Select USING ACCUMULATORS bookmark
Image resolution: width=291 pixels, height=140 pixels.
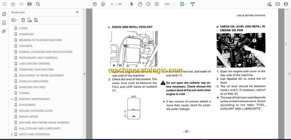click(x=33, y=81)
